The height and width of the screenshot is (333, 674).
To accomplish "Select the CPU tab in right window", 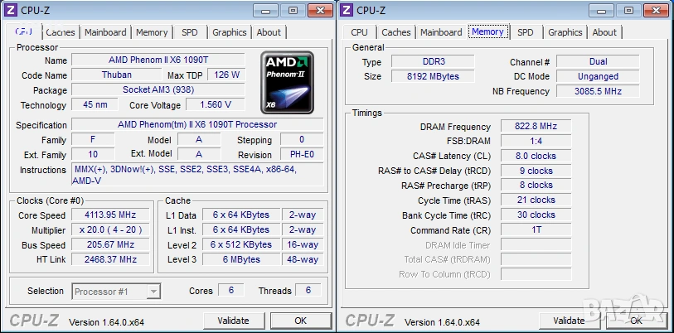I will [x=359, y=32].
